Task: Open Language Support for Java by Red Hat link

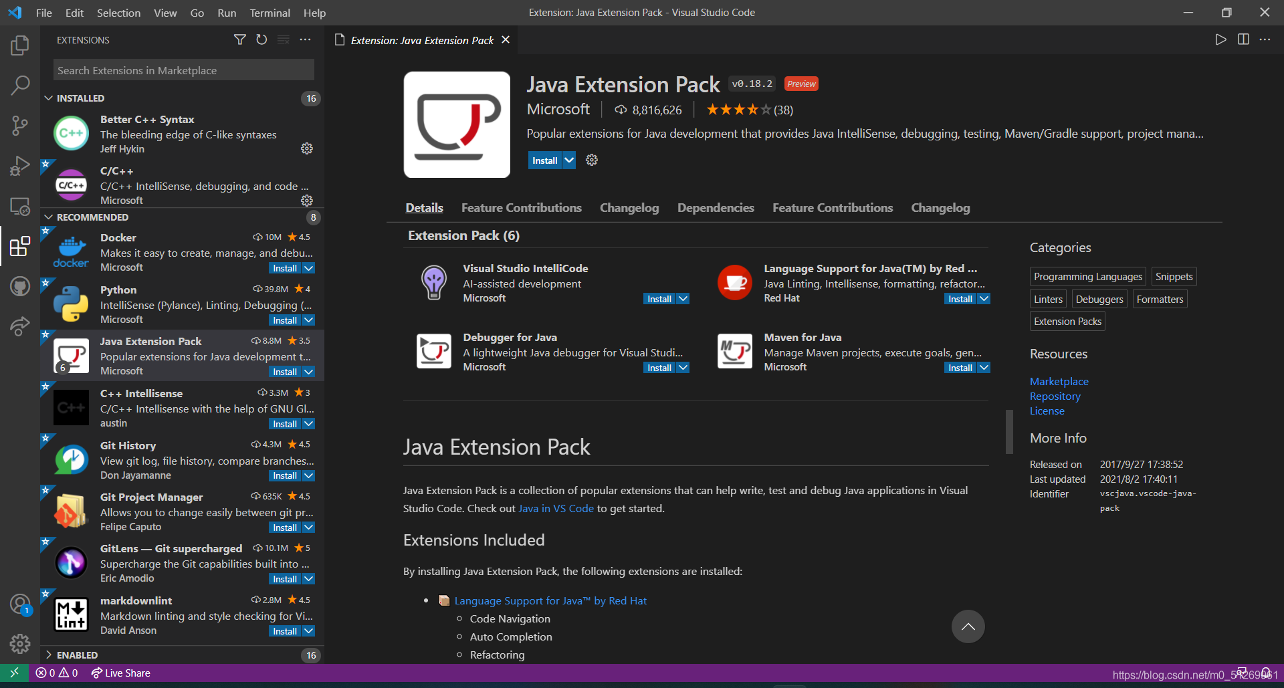Action: [550, 600]
